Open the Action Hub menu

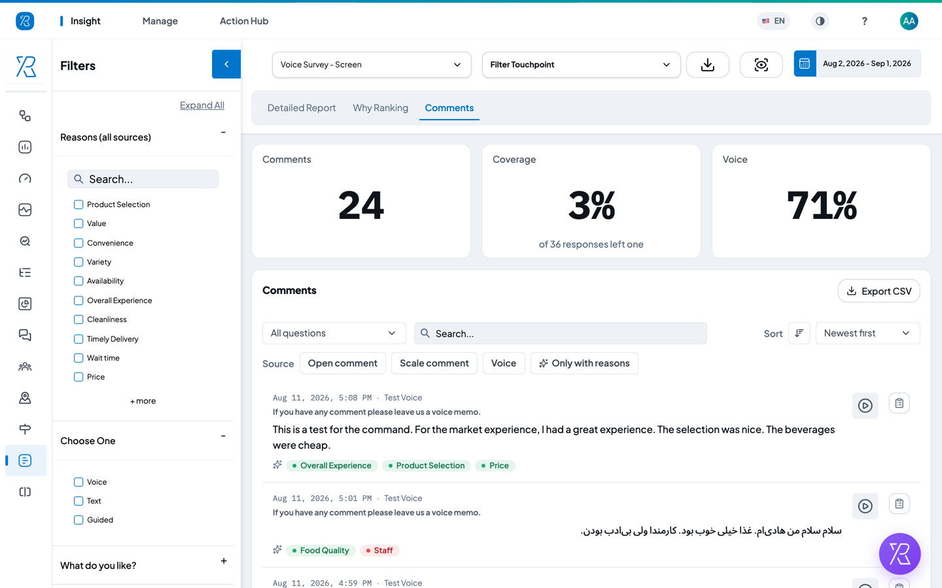[244, 21]
